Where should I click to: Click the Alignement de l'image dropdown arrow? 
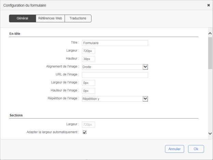[145, 67]
